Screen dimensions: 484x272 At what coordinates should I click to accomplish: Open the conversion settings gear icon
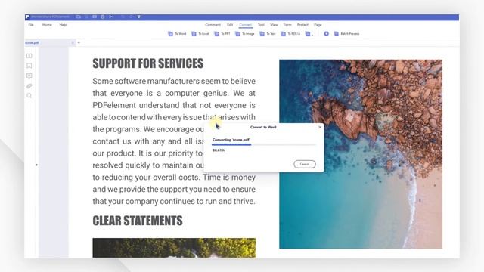pos(326,34)
